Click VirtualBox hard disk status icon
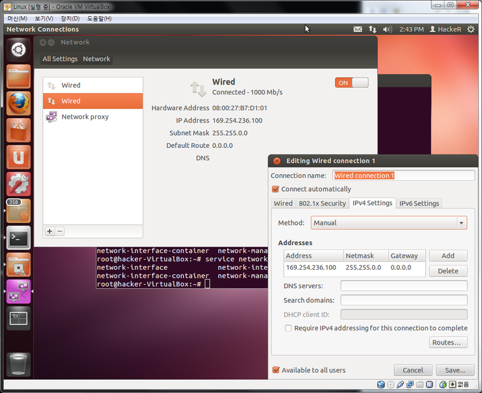 click(x=381, y=385)
